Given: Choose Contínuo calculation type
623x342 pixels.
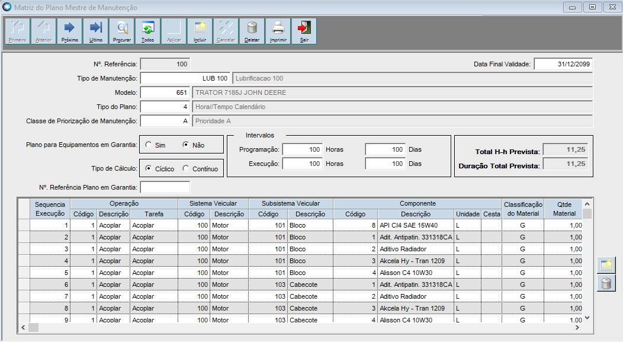Looking at the screenshot, I should [185, 168].
